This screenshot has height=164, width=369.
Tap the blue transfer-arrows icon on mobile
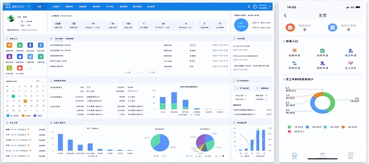tap(294, 63)
